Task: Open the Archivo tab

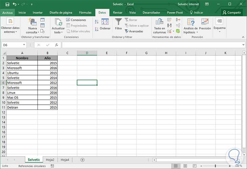Action: click(x=7, y=13)
